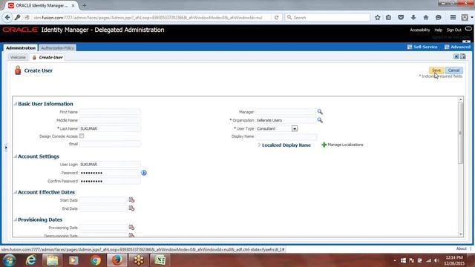Click Middle Name input field
The width and height of the screenshot is (475, 267).
[x=110, y=120]
